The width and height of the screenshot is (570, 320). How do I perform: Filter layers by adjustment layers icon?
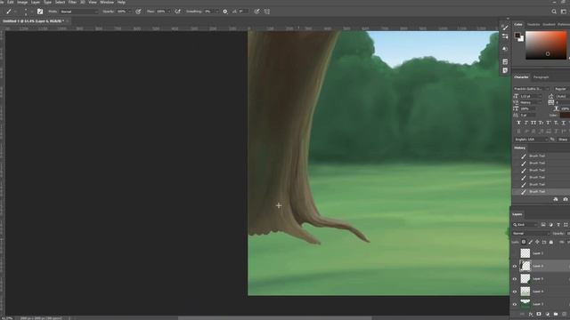(550, 225)
